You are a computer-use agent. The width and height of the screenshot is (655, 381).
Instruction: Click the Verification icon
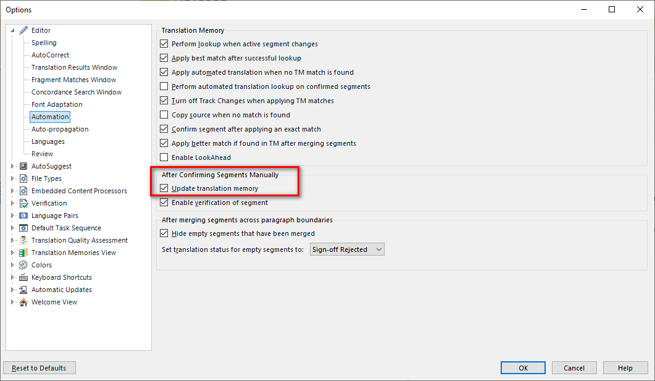click(23, 203)
